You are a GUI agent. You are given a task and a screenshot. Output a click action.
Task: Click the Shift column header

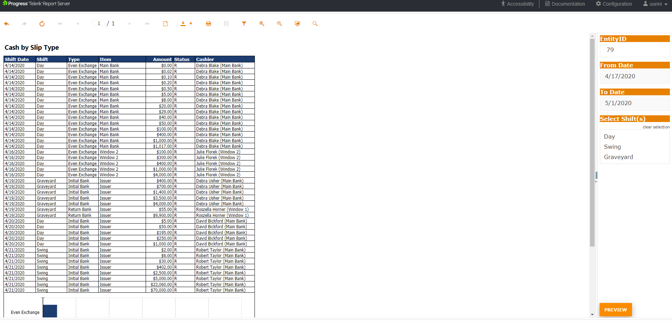pos(51,59)
